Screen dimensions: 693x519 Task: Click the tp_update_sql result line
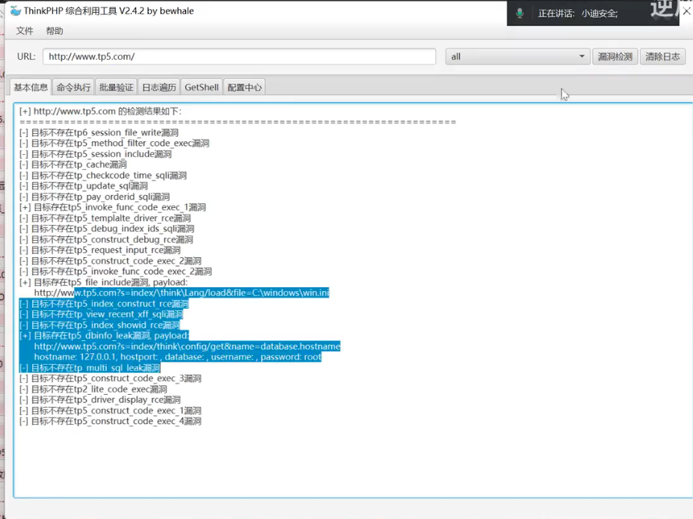[x=84, y=185]
